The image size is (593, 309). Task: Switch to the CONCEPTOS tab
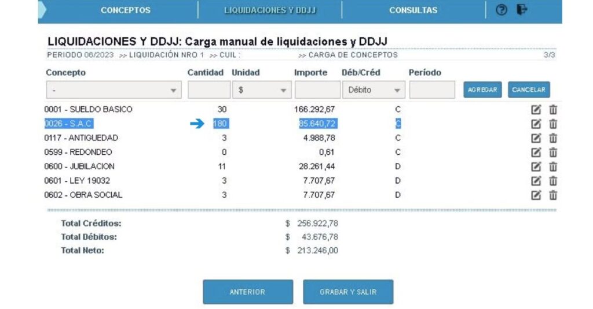point(125,10)
